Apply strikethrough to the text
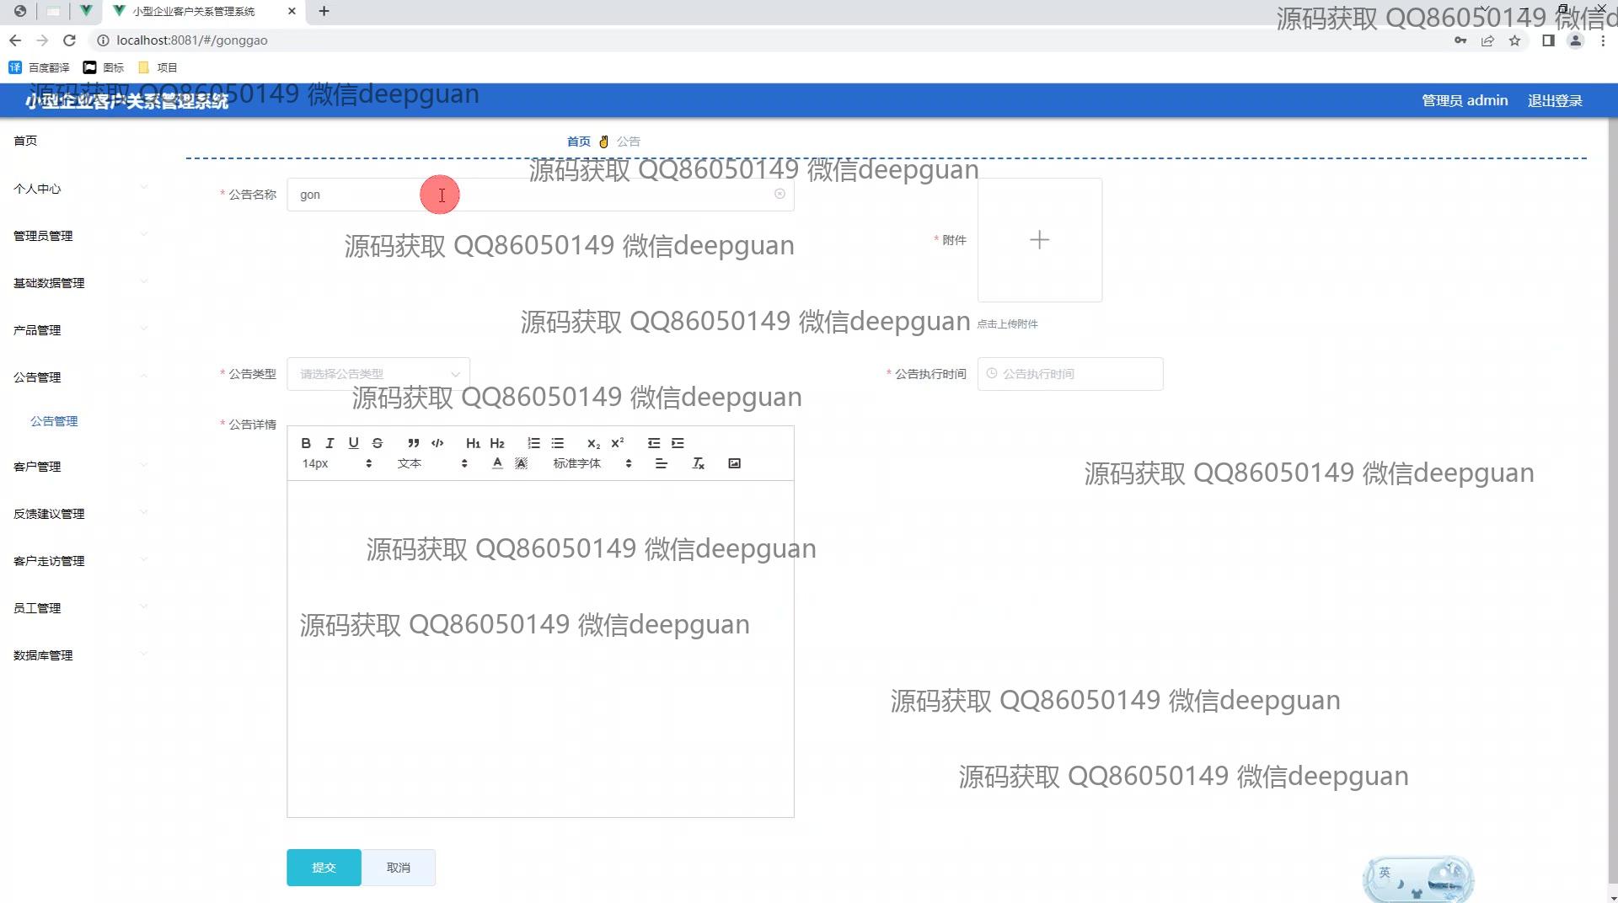Image resolution: width=1618 pixels, height=903 pixels. 378,443
